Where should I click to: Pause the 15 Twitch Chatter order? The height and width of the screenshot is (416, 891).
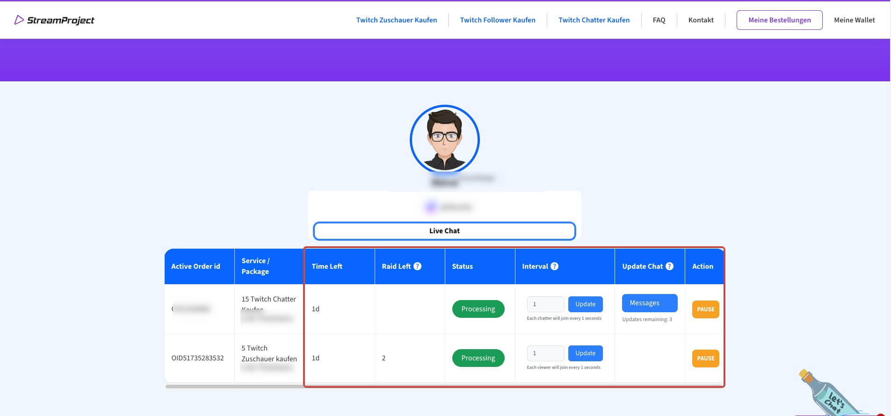tap(706, 309)
